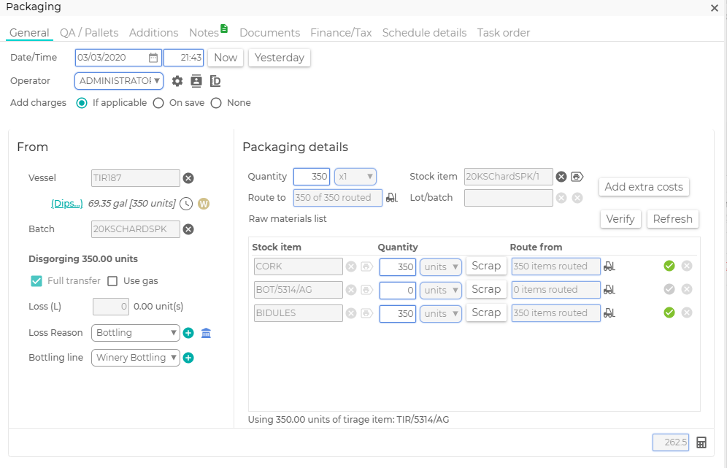Switch to the QA / Pallets tab

tap(89, 33)
